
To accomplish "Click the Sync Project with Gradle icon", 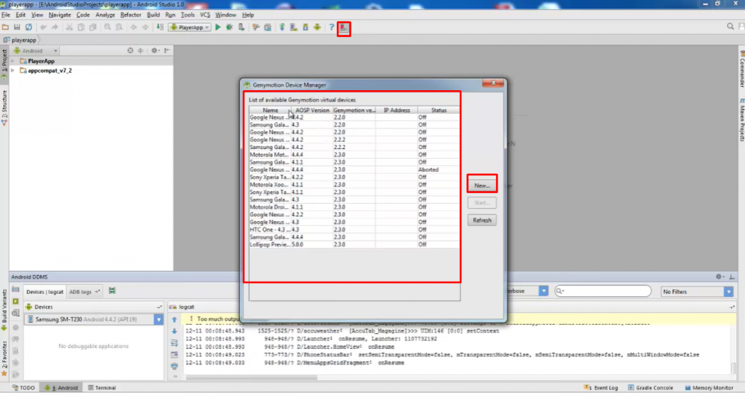I will tap(282, 27).
